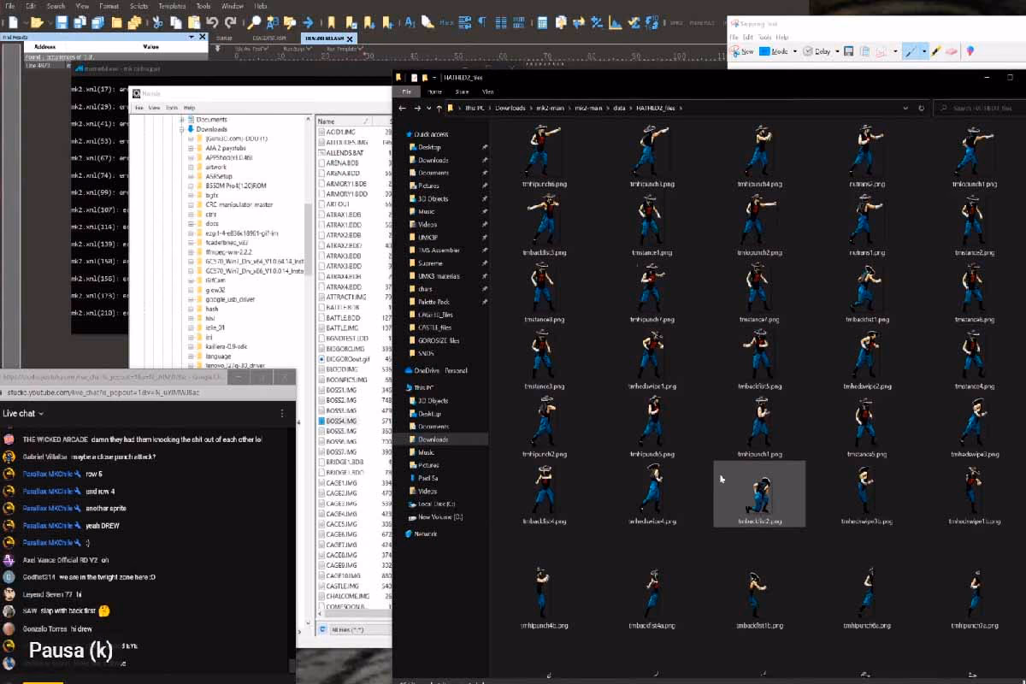Click the Undo arrow icon in hex editor toolbar
This screenshot has width=1026, height=684.
pyautogui.click(x=212, y=23)
